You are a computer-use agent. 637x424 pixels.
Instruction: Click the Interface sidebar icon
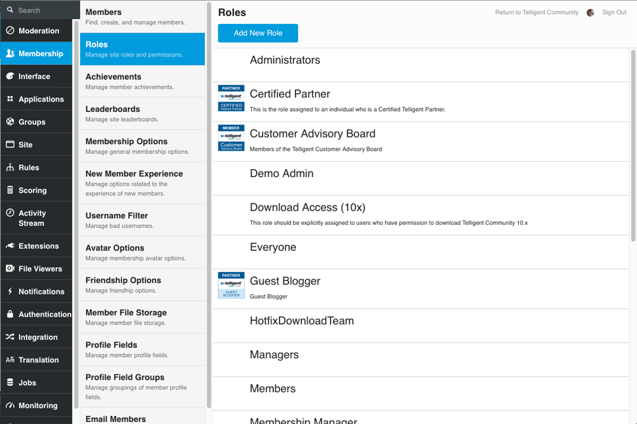pos(10,76)
